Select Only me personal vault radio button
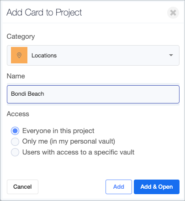 (15, 142)
